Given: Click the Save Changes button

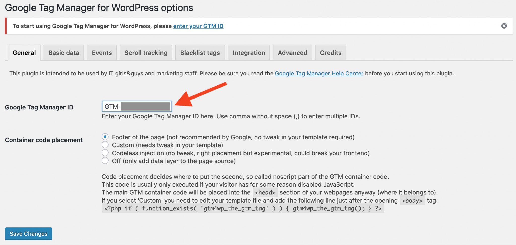Looking at the screenshot, I should pos(28,234).
